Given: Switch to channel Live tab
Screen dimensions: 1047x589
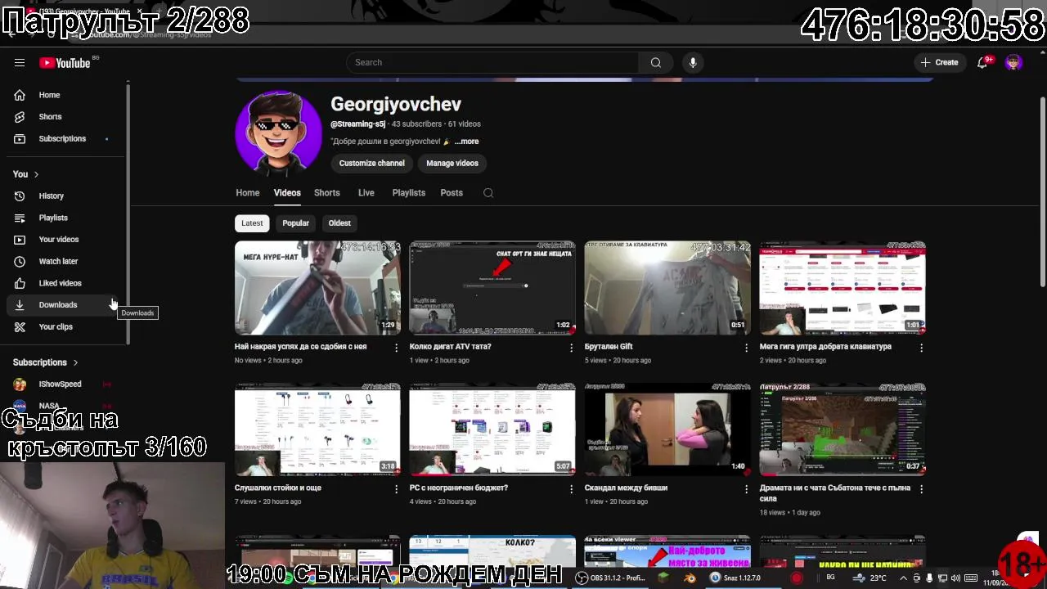Looking at the screenshot, I should [x=366, y=193].
